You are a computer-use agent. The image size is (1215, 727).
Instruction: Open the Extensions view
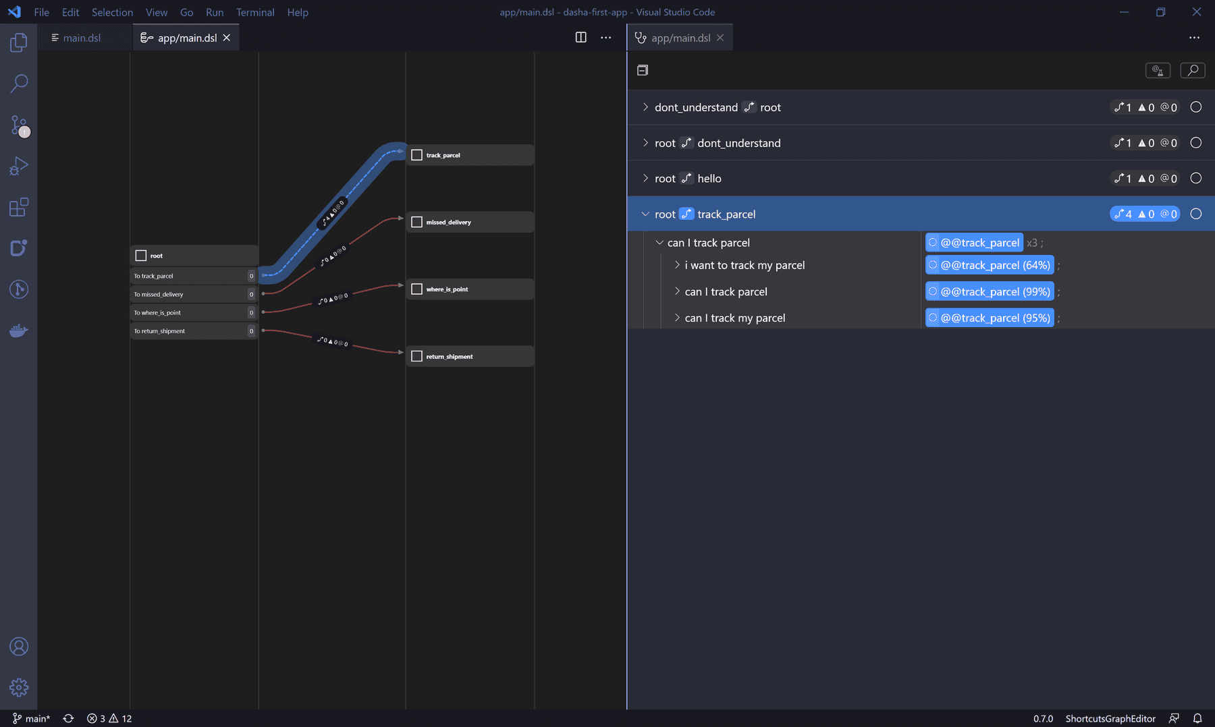point(18,208)
